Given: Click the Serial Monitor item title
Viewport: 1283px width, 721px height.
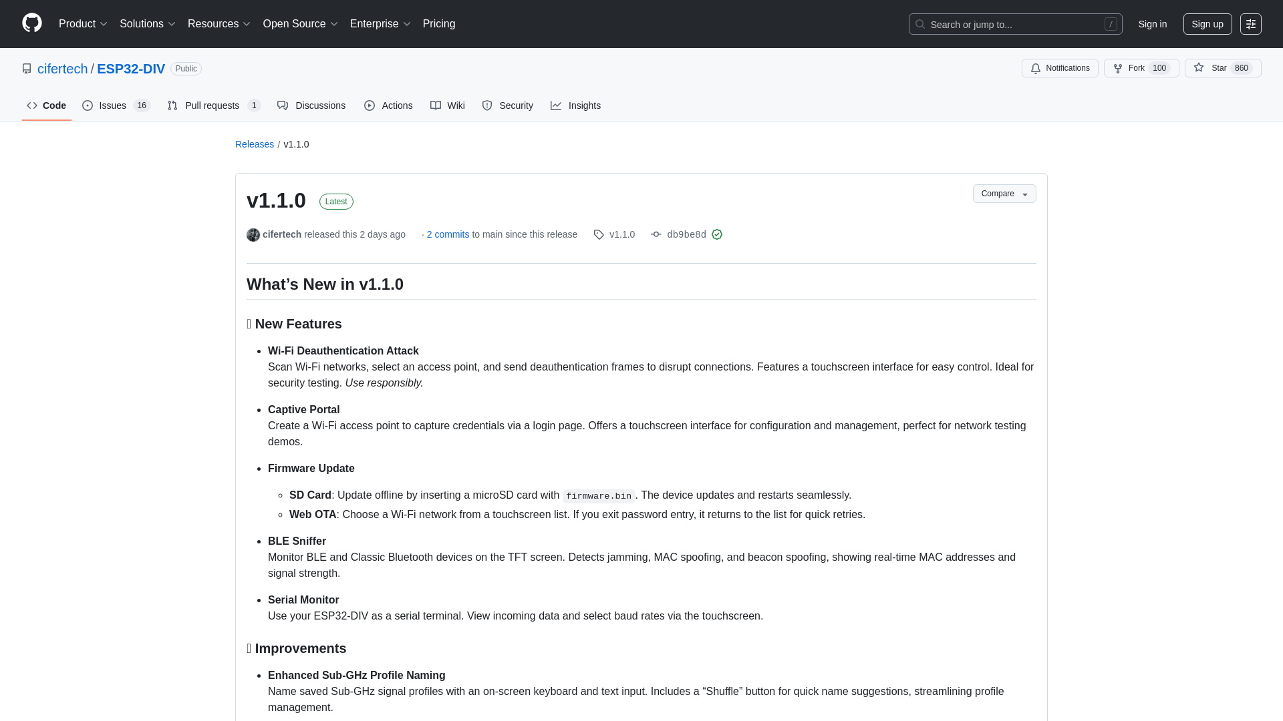Looking at the screenshot, I should coord(303,600).
